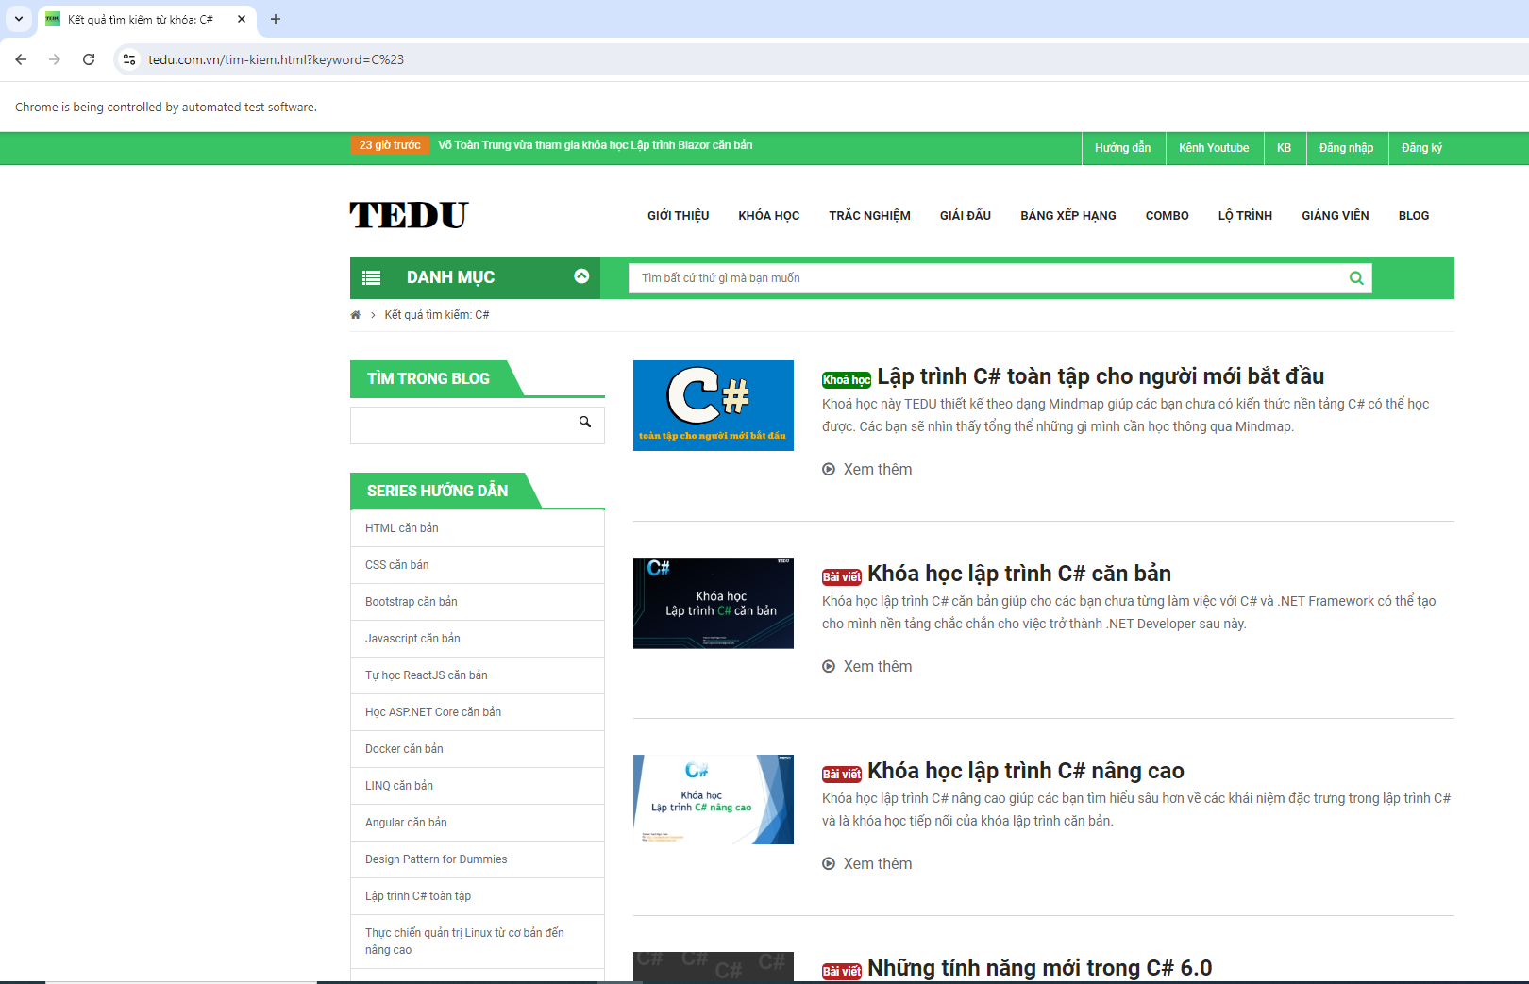Go to the BLOG menu item

click(1413, 216)
